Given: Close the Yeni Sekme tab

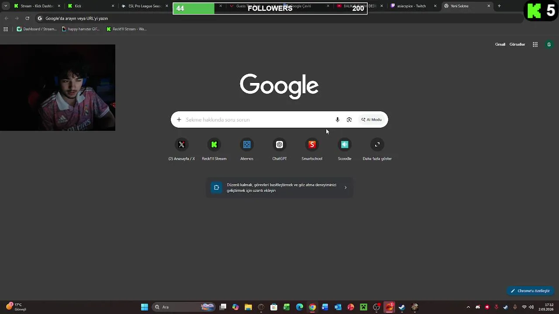Looking at the screenshot, I should (x=488, y=6).
